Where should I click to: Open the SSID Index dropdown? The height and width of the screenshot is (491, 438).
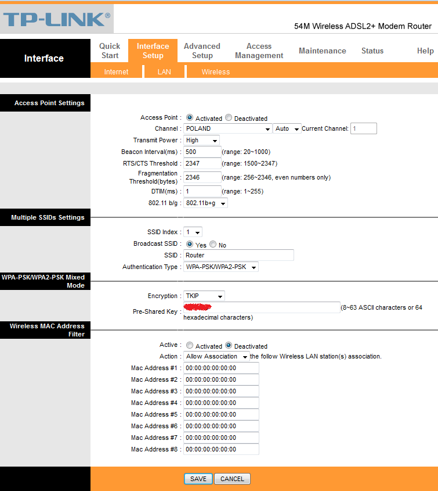click(193, 232)
